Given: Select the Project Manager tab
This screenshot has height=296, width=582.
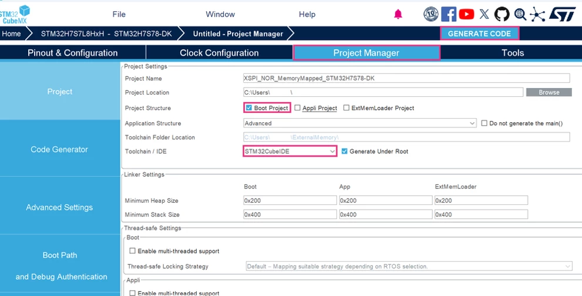Looking at the screenshot, I should tap(366, 53).
